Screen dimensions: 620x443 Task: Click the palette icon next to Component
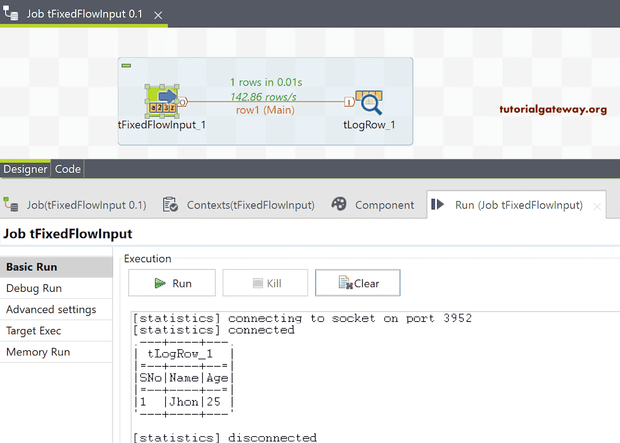339,205
